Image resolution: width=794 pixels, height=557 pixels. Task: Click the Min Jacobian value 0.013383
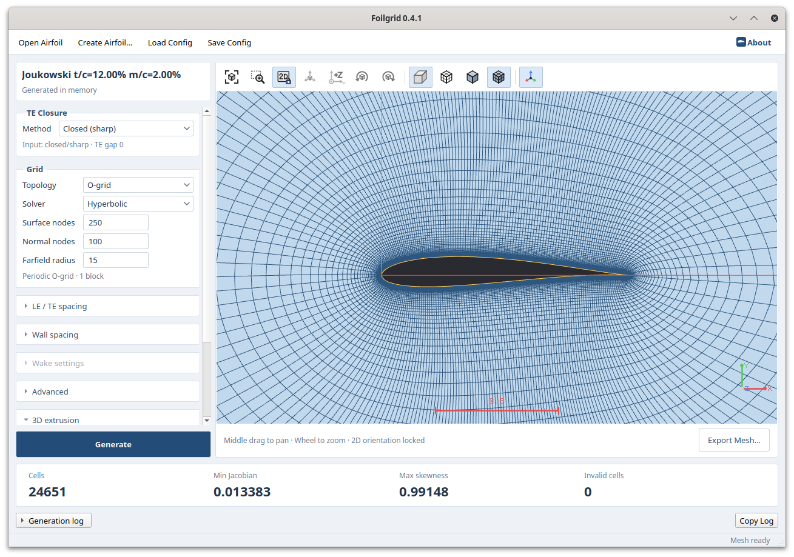pos(242,492)
